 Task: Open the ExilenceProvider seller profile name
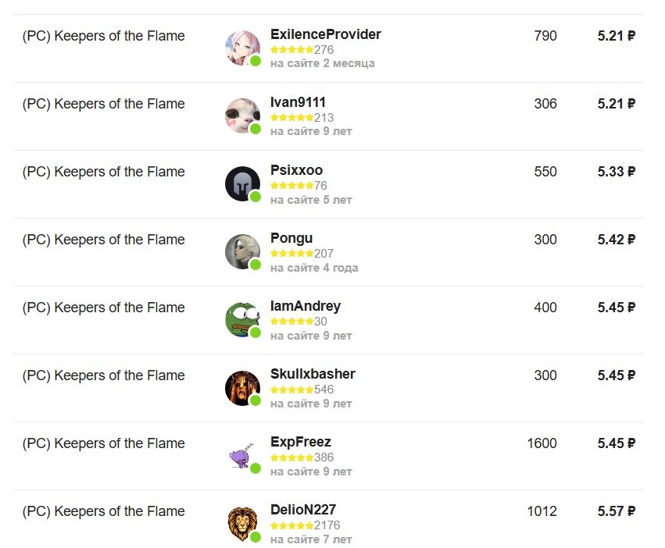click(325, 34)
